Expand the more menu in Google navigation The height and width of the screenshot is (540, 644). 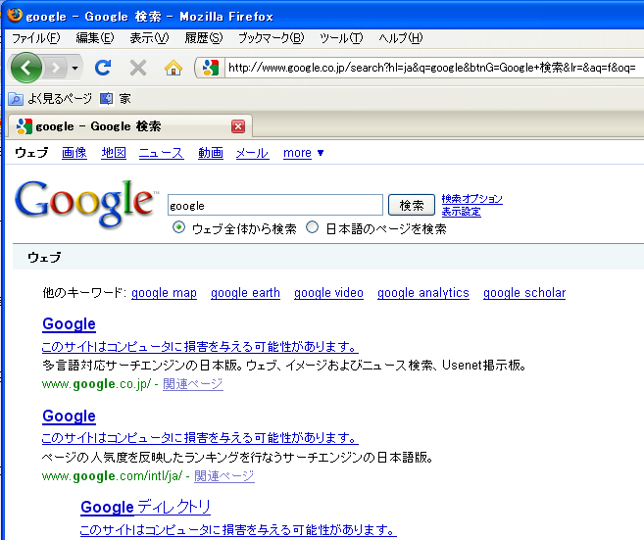point(303,153)
